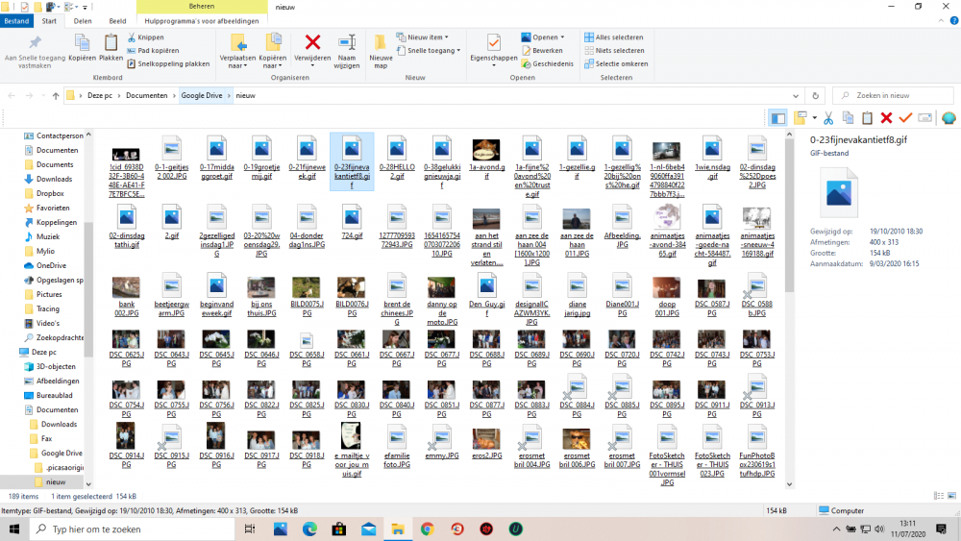Select Dropbox in navigation pane
961x541 pixels.
click(50, 193)
